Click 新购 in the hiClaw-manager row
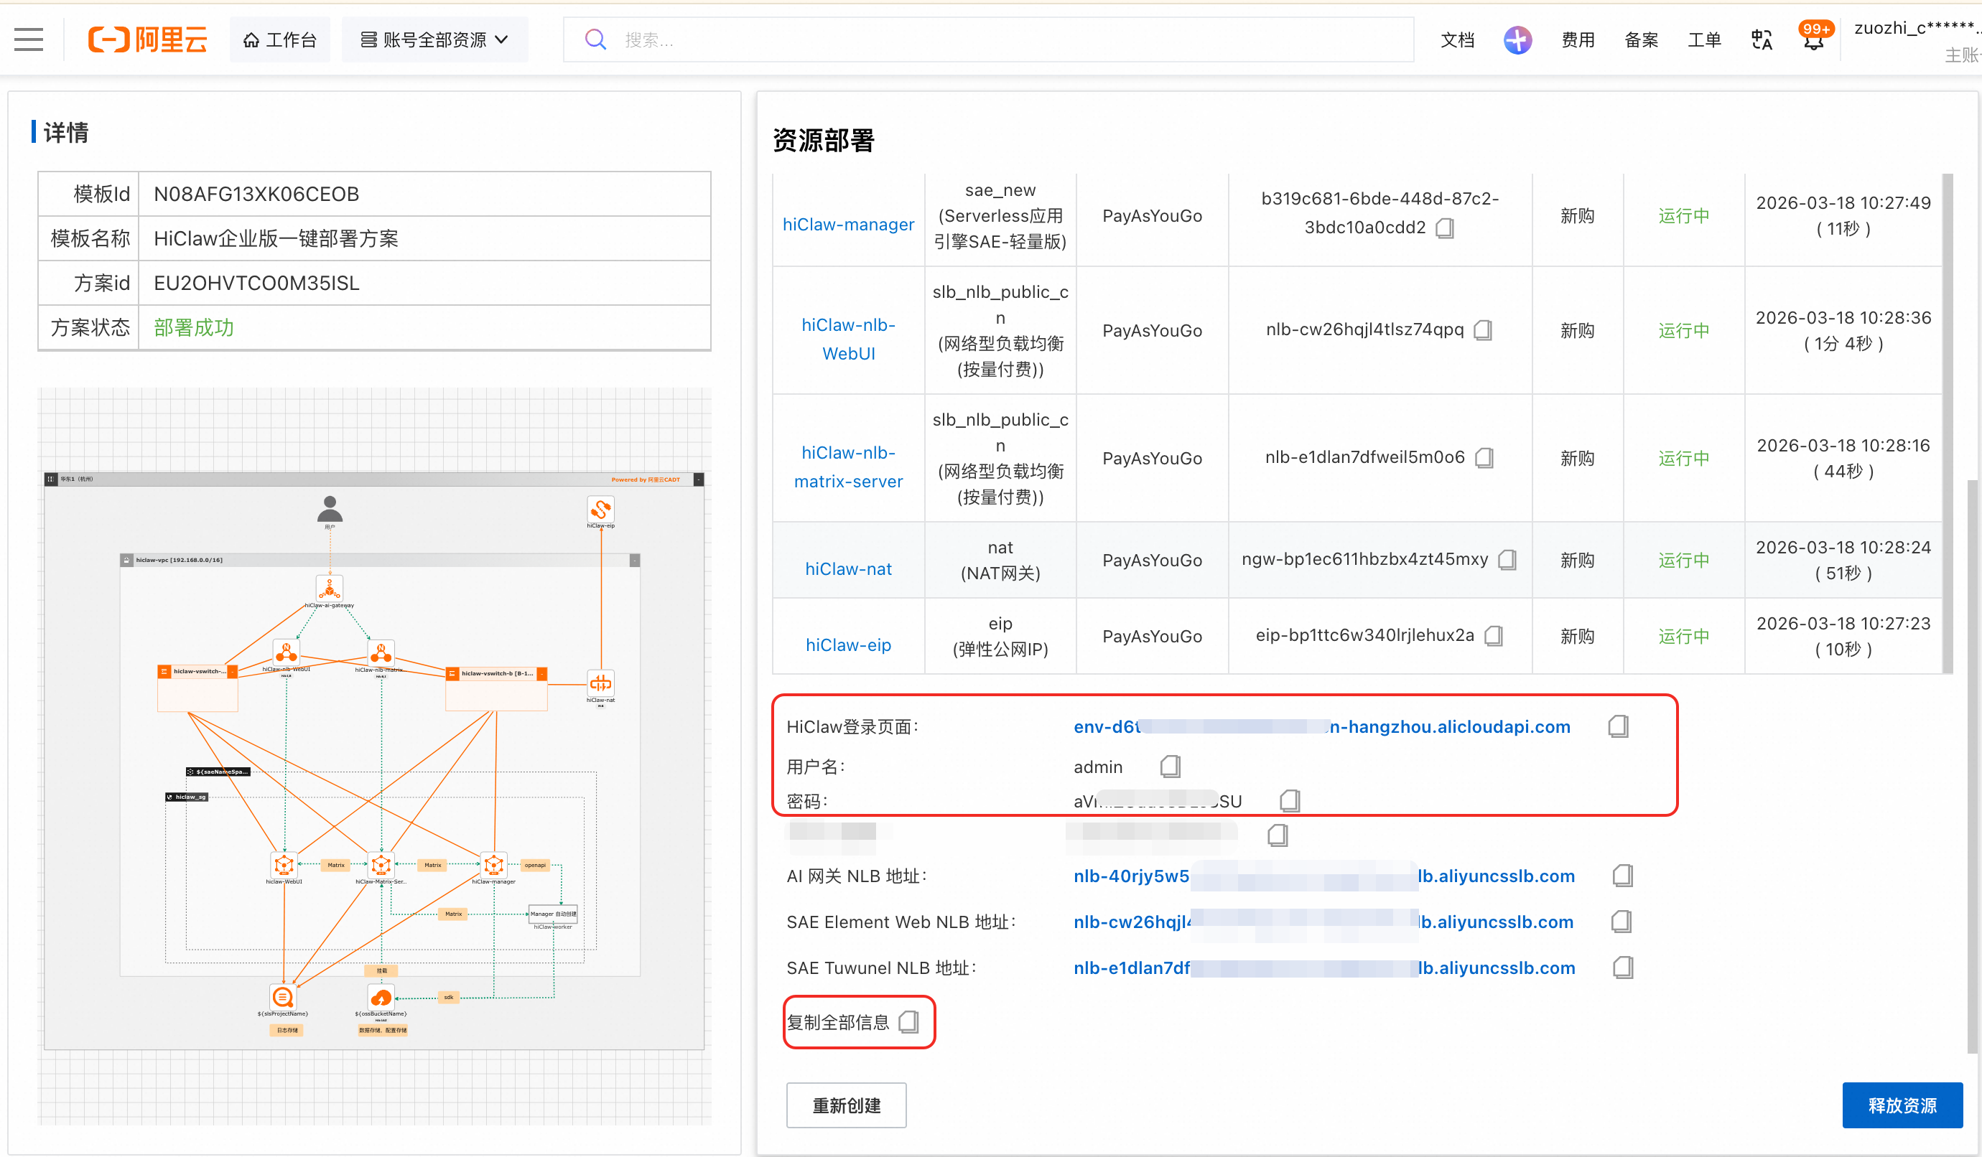 coord(1577,215)
